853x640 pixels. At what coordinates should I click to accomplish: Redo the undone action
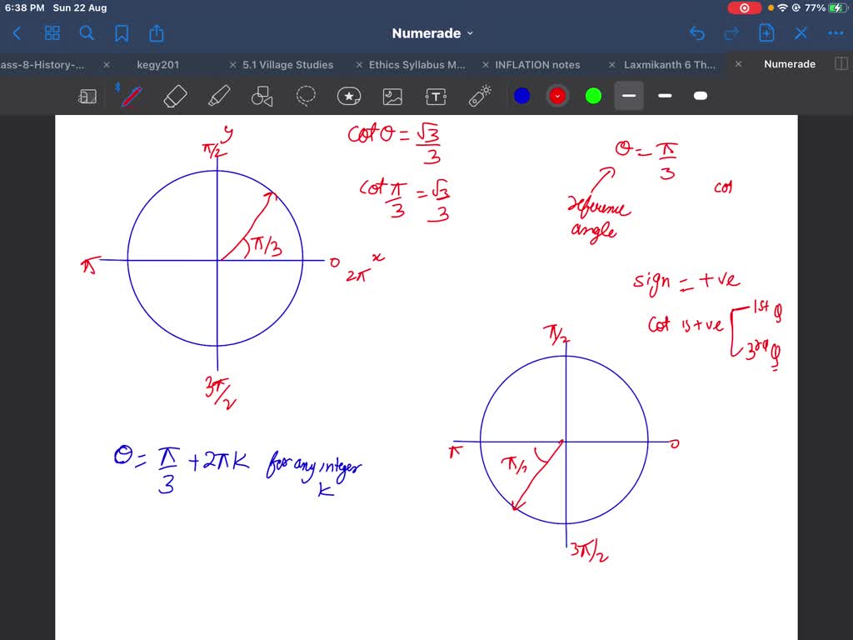731,32
